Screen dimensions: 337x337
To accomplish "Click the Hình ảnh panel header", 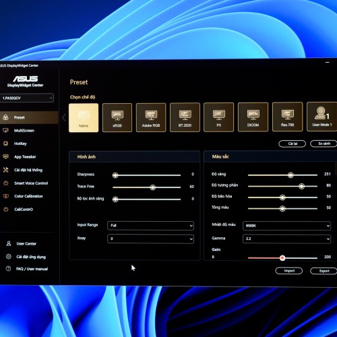I will click(134, 157).
